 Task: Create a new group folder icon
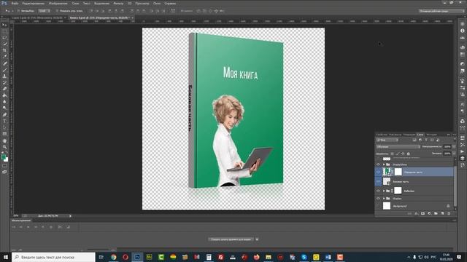436,213
